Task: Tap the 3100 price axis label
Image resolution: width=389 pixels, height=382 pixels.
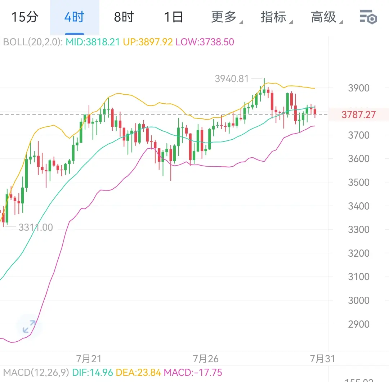Action: [x=359, y=277]
